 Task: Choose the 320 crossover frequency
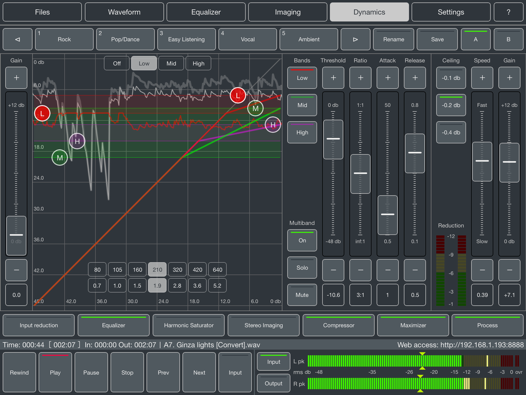coord(177,270)
